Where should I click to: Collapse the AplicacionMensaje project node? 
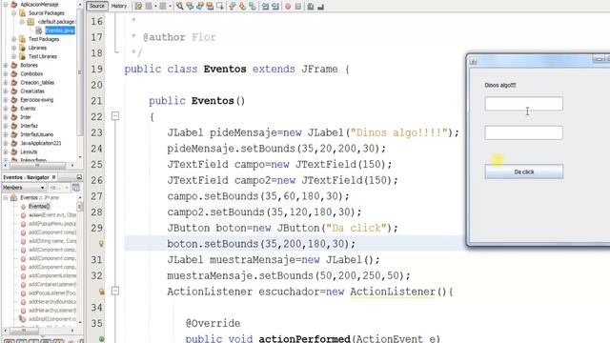click(x=6, y=4)
